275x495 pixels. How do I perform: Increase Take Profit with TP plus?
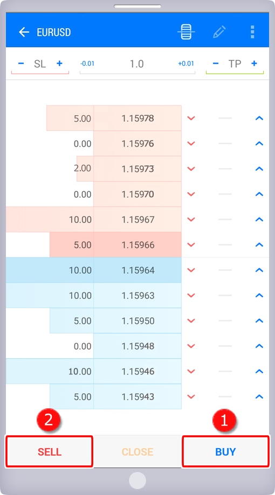point(254,64)
